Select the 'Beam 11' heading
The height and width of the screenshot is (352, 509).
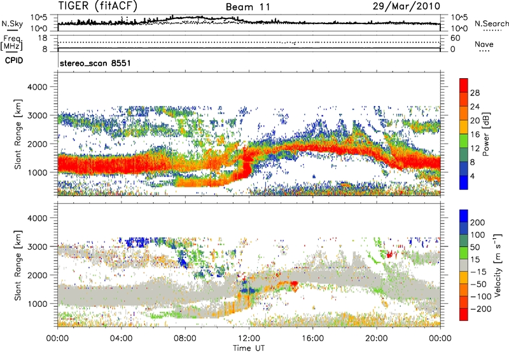point(248,7)
